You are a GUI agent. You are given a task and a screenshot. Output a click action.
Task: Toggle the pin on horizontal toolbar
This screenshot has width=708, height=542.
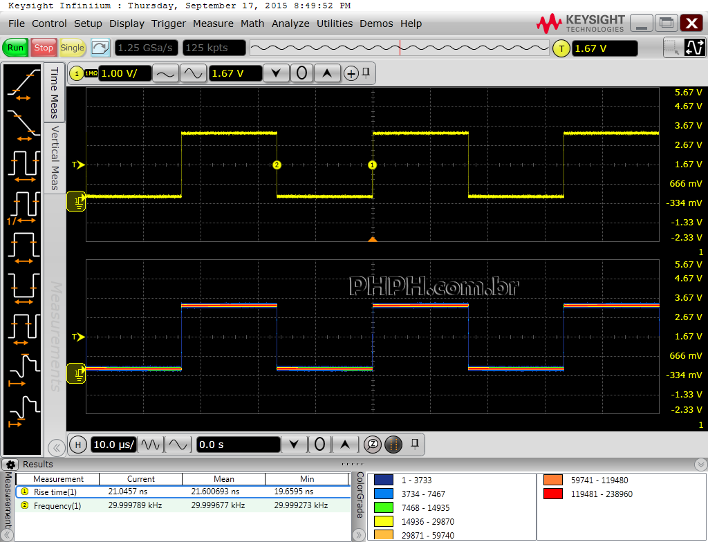tap(415, 443)
